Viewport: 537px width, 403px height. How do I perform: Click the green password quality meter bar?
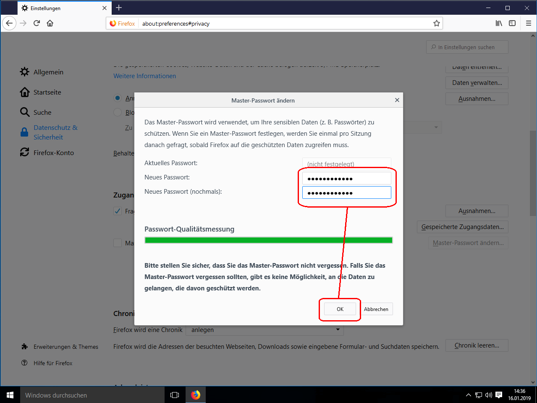(x=268, y=240)
